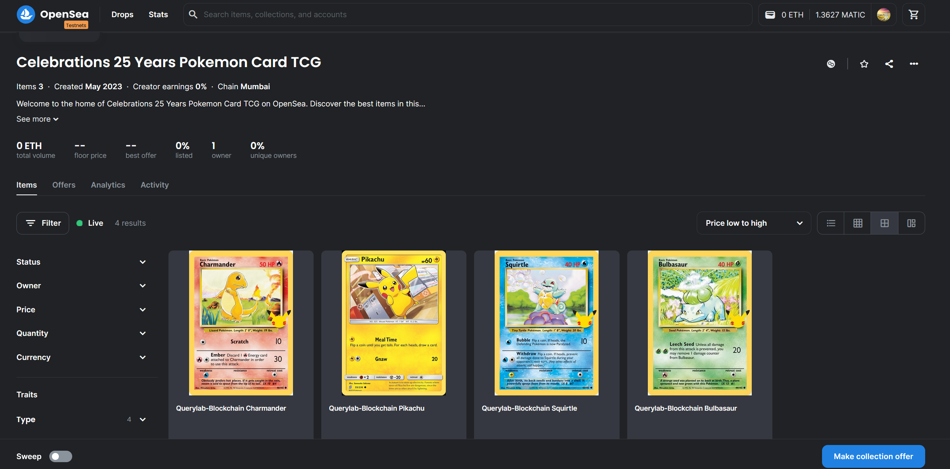
Task: Click the wallet icon beside 0 ETH
Action: (x=770, y=14)
